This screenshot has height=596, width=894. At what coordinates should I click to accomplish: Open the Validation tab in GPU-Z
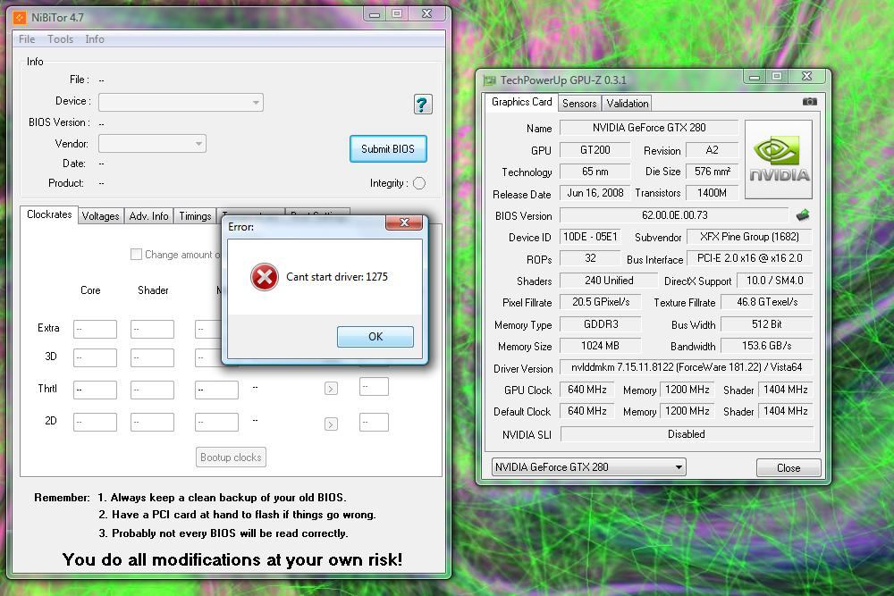click(628, 103)
